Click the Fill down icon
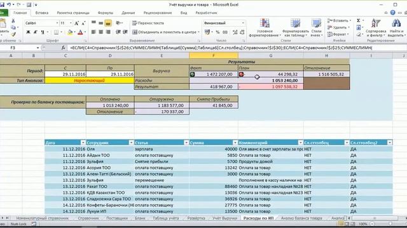Viewport: 407px width, 228px height. 359,27
